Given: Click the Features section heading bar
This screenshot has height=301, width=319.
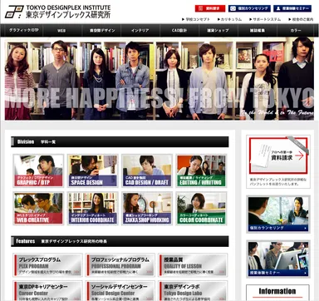Looking at the screenshot, I should [x=120, y=241].
